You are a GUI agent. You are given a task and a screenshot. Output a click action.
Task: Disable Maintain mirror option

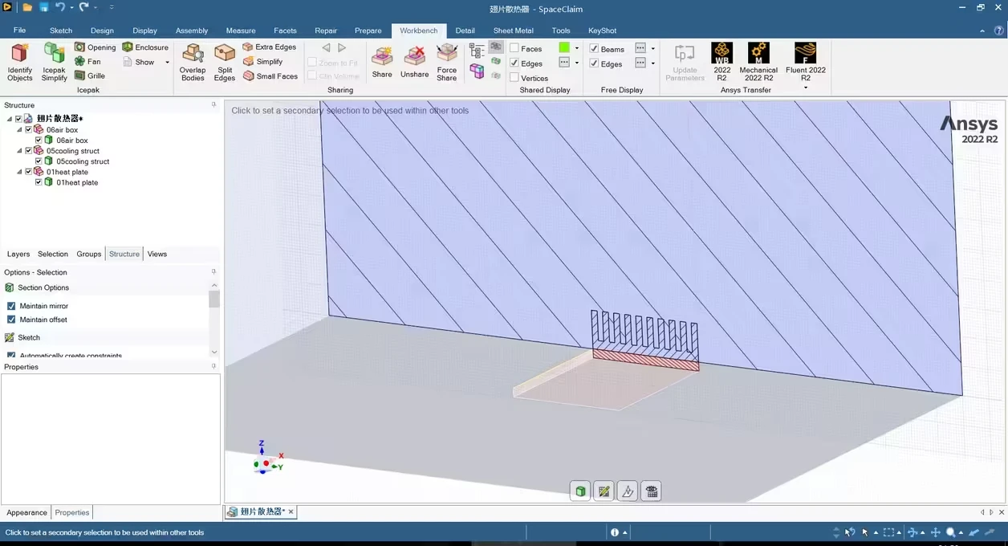pos(11,306)
